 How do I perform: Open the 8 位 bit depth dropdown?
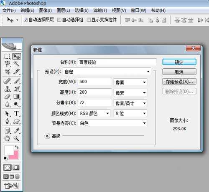pyautogui.click(x=130, y=113)
